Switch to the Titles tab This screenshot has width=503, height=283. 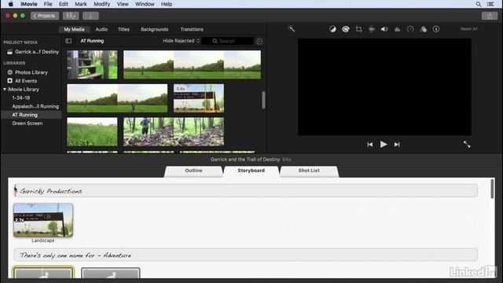123,29
